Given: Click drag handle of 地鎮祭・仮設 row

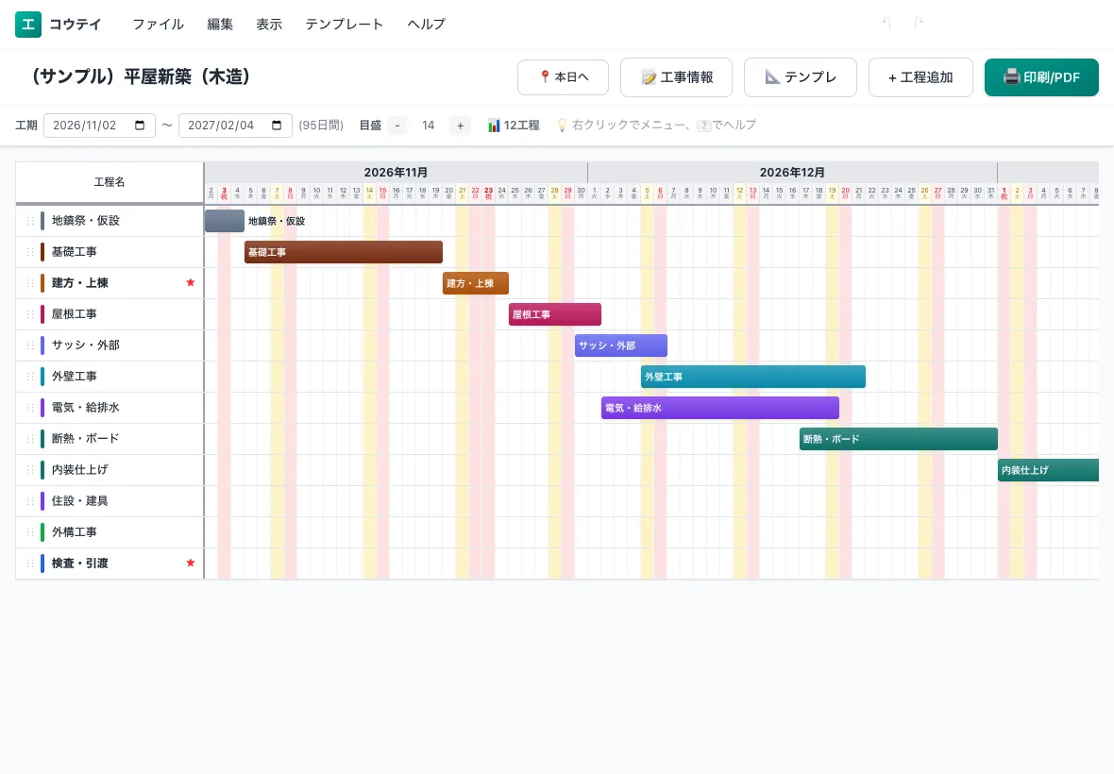Looking at the screenshot, I should pyautogui.click(x=30, y=221).
